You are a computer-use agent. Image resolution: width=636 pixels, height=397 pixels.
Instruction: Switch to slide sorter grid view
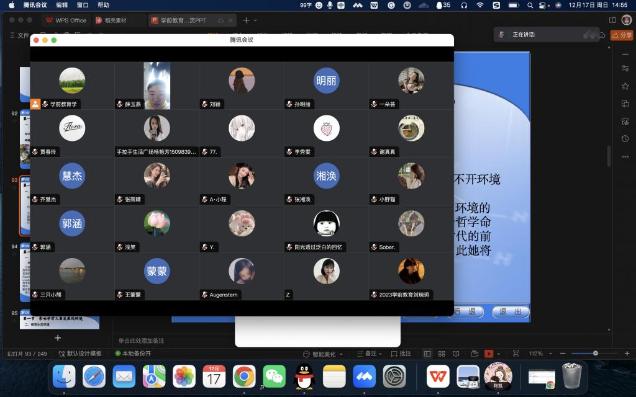click(x=442, y=354)
